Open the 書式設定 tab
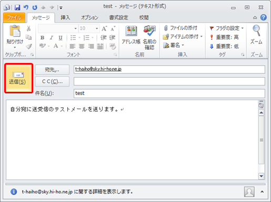The image size is (271, 202). (x=118, y=17)
